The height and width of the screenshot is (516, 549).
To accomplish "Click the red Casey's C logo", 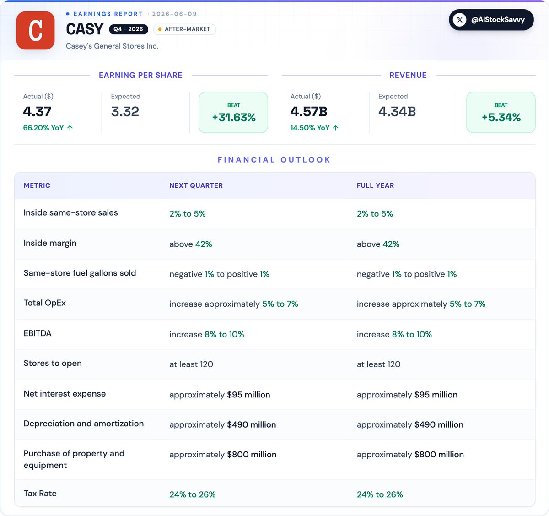I will [36, 30].
